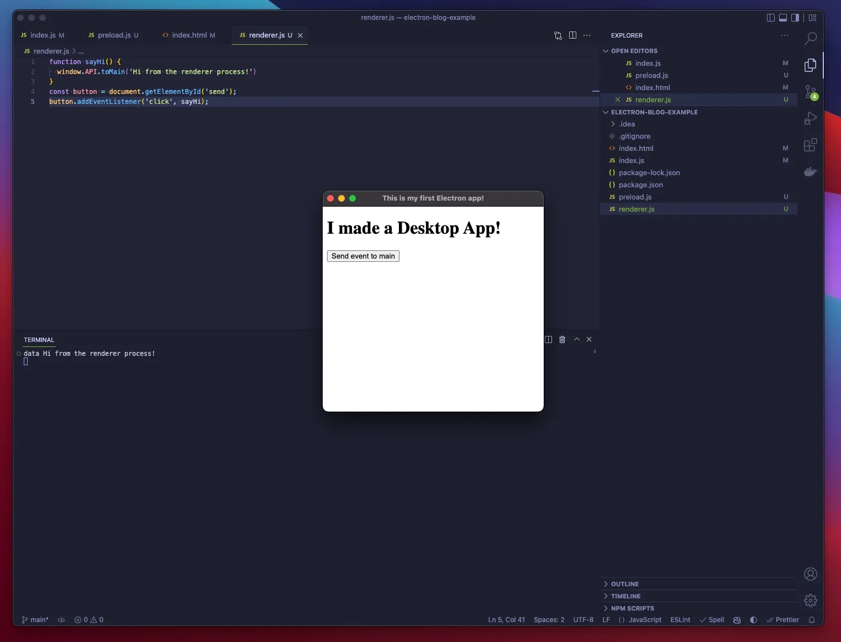Open the Explorer files icon in activity bar
841x642 pixels.
[x=811, y=65]
